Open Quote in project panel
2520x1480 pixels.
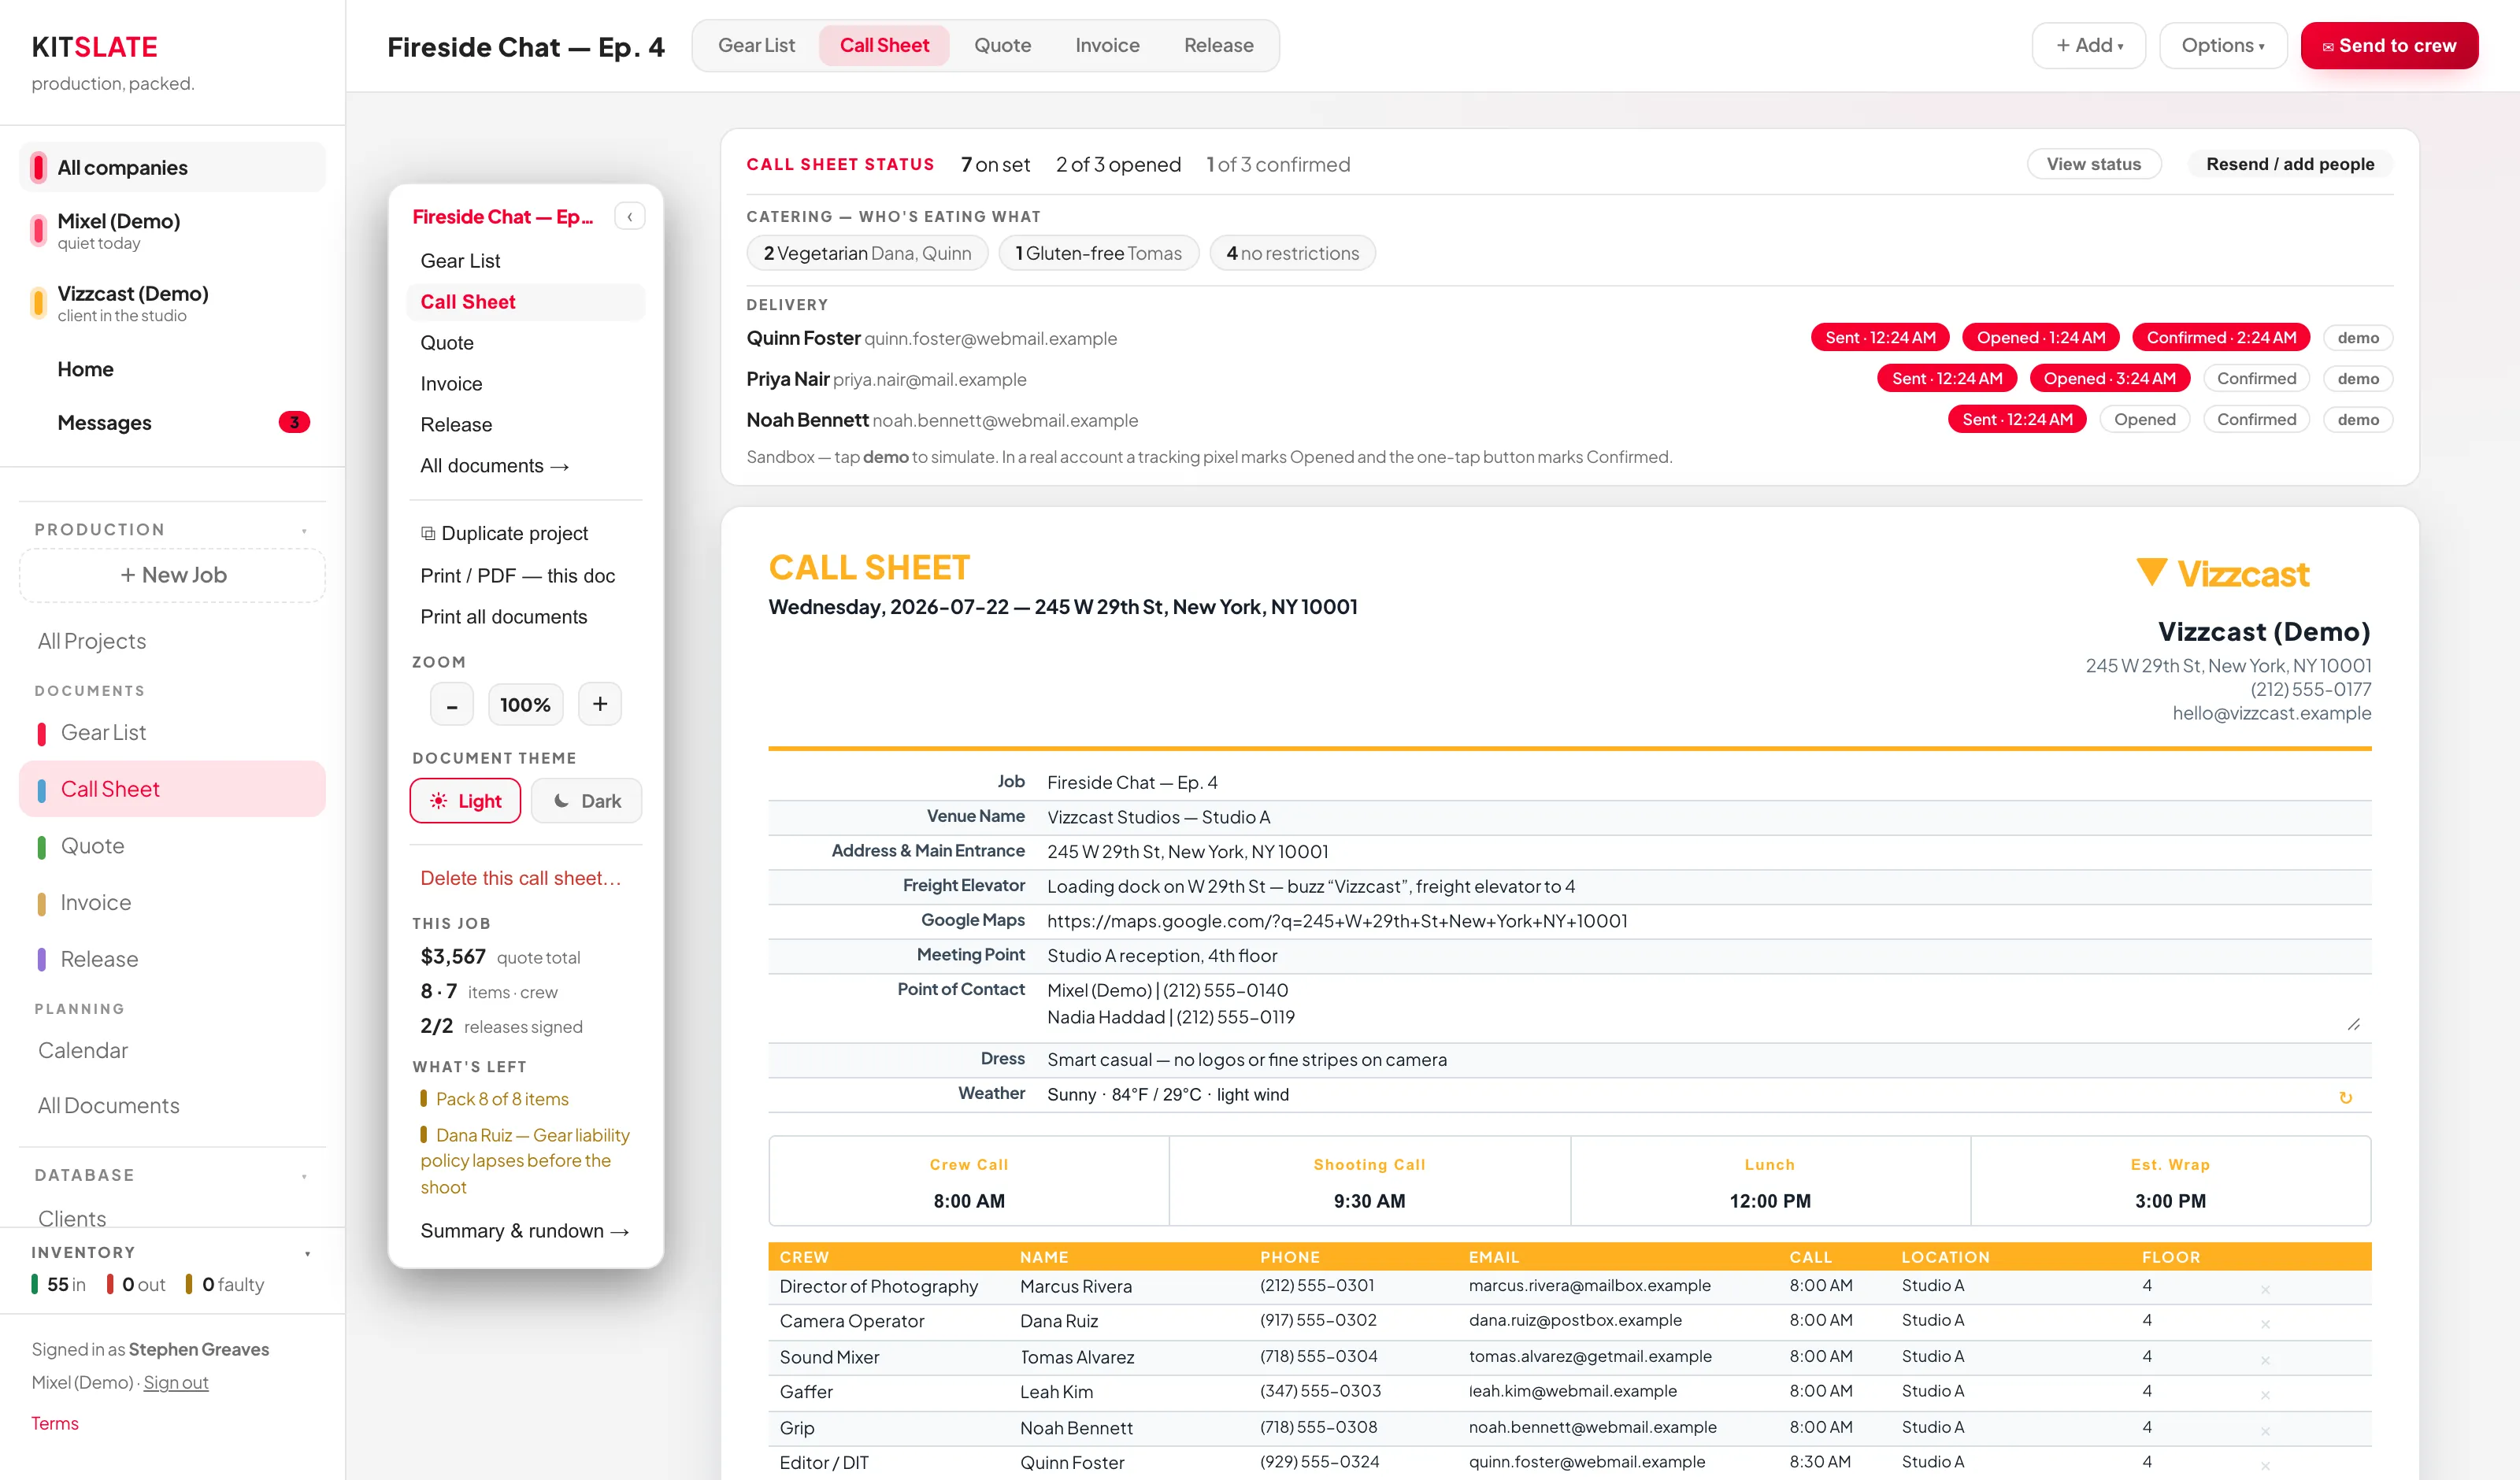525,343
